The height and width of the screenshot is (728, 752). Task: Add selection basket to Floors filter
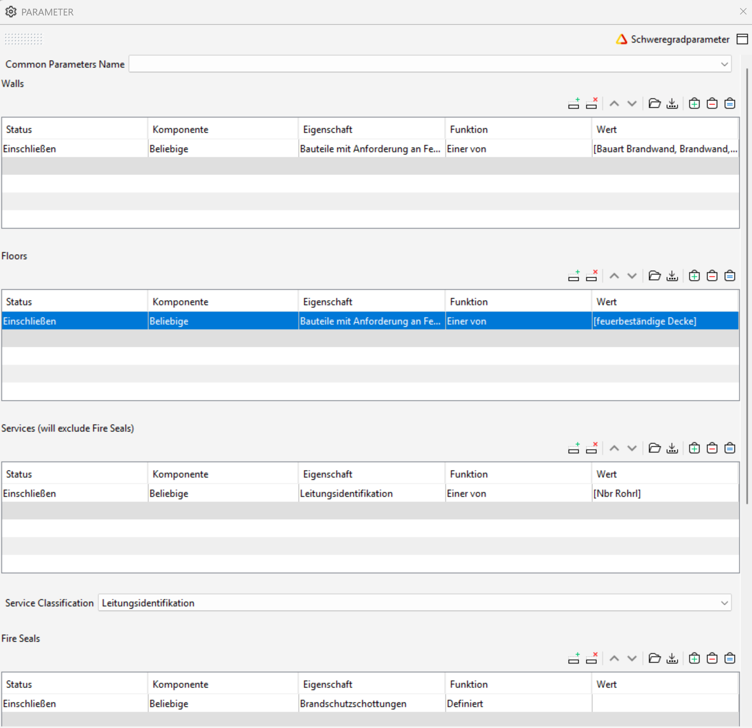point(694,276)
